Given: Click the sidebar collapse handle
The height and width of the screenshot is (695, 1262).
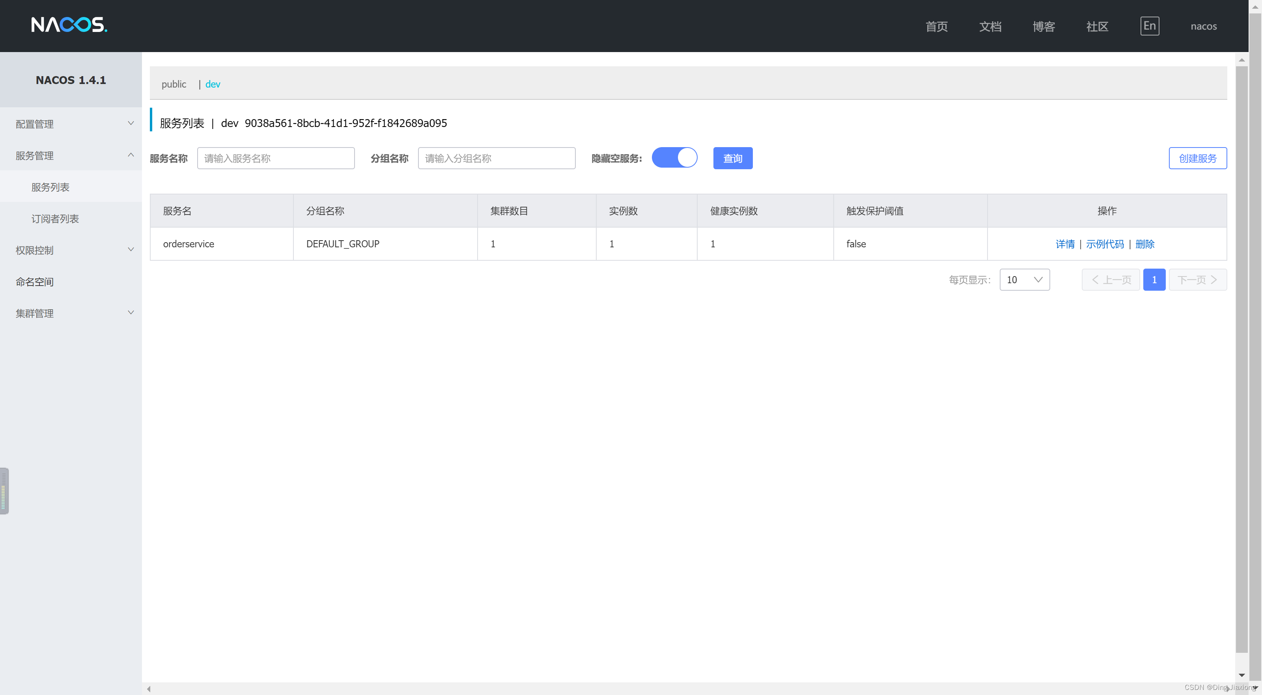Looking at the screenshot, I should point(4,491).
